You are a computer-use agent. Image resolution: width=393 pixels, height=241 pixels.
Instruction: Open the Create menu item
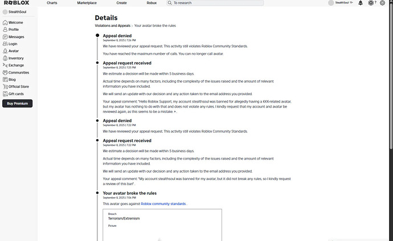click(121, 3)
